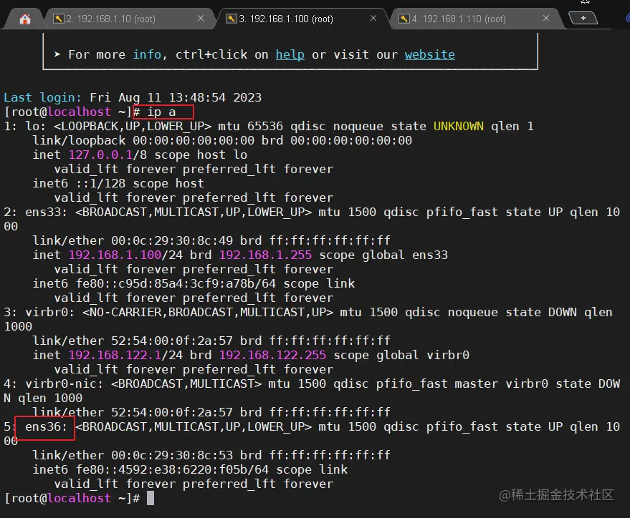The height and width of the screenshot is (518, 630).
Task: Open a new session tab with plus button
Action: tap(583, 18)
